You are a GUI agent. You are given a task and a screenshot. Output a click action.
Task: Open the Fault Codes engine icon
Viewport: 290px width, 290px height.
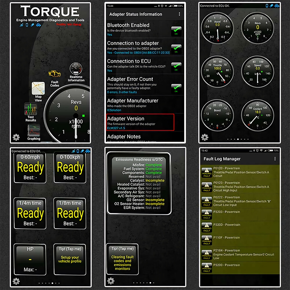pyautogui.click(x=55, y=75)
